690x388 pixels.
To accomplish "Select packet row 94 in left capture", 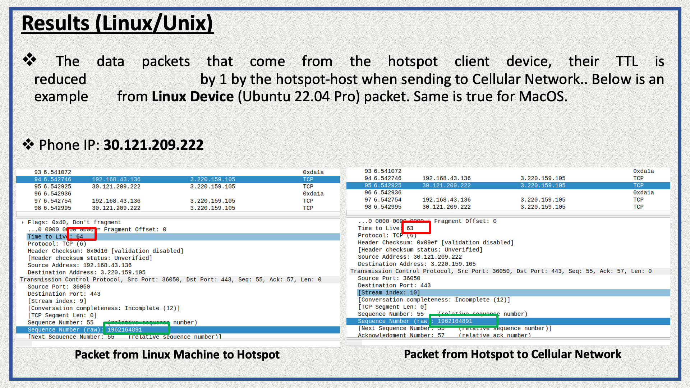I will click(179, 179).
